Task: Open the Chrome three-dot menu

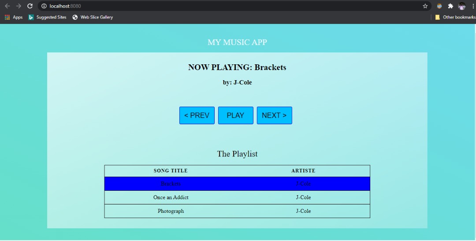Action: coord(472,6)
